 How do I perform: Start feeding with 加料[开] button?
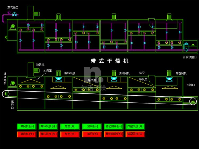[92, 126]
